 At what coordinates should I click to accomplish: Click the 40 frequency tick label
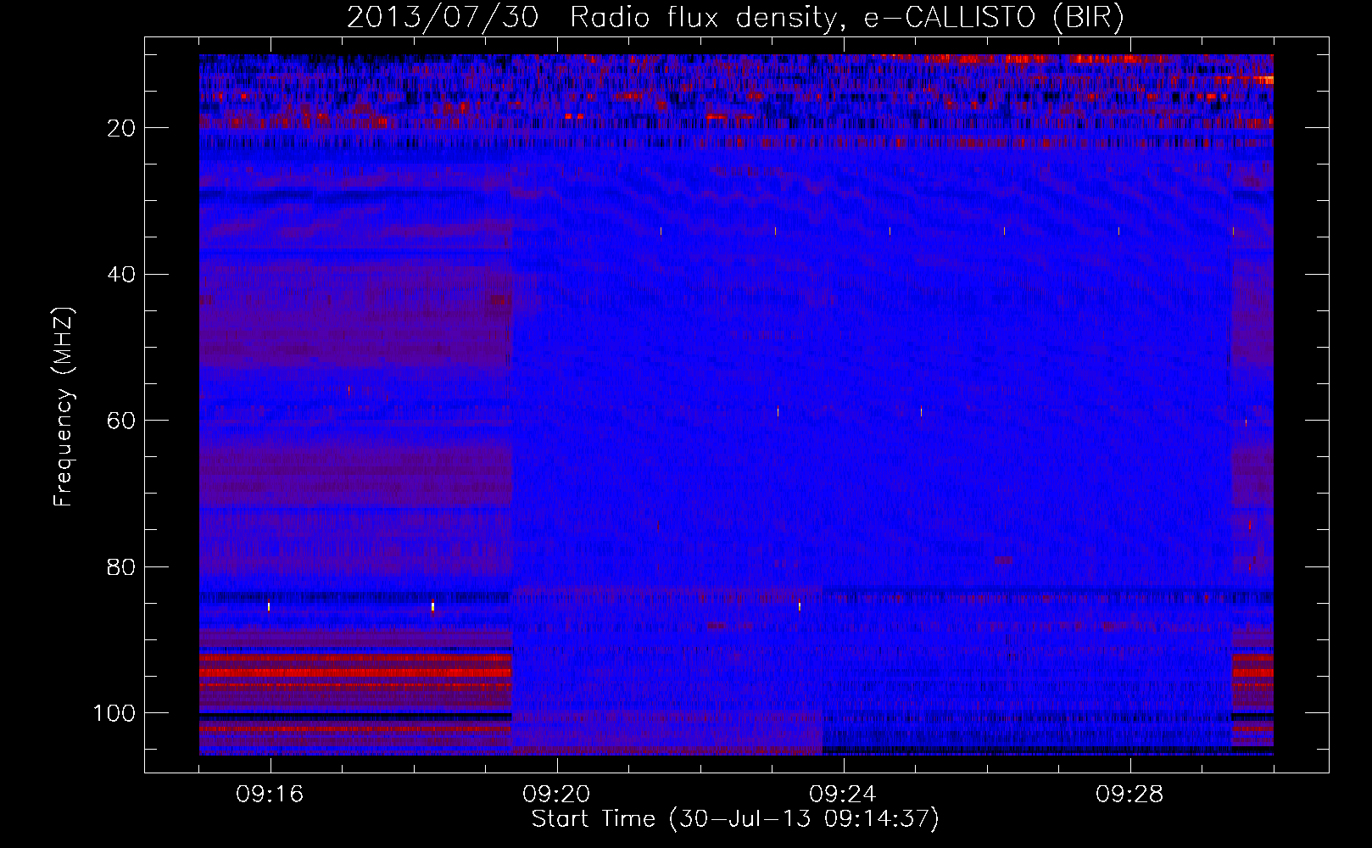pyautogui.click(x=121, y=275)
